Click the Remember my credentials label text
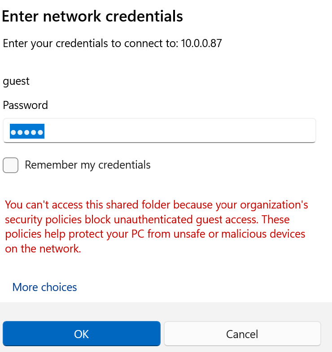332x352 pixels. (87, 165)
